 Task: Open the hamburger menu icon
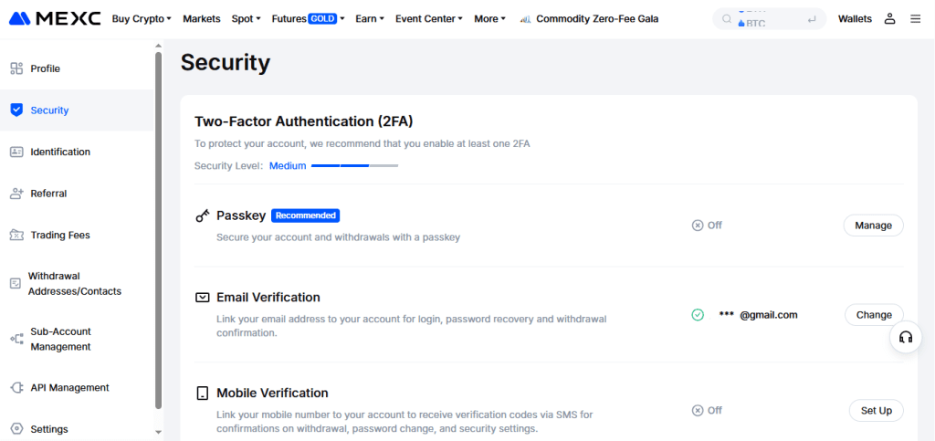pos(915,19)
